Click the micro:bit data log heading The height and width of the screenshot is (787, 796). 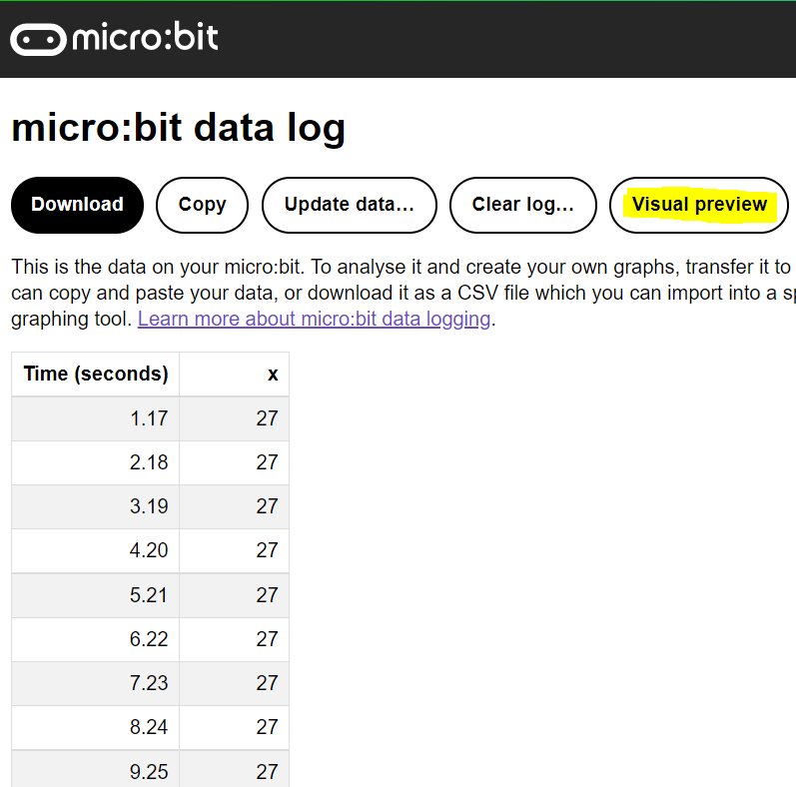[178, 129]
